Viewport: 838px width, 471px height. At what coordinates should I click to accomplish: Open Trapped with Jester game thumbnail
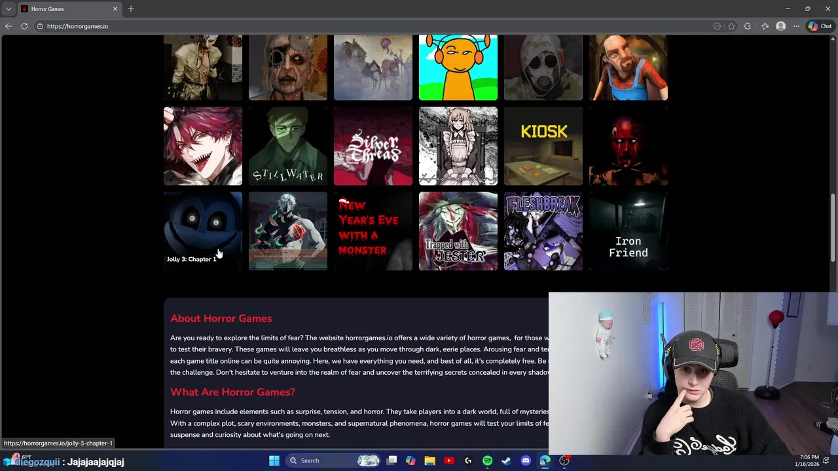(458, 231)
